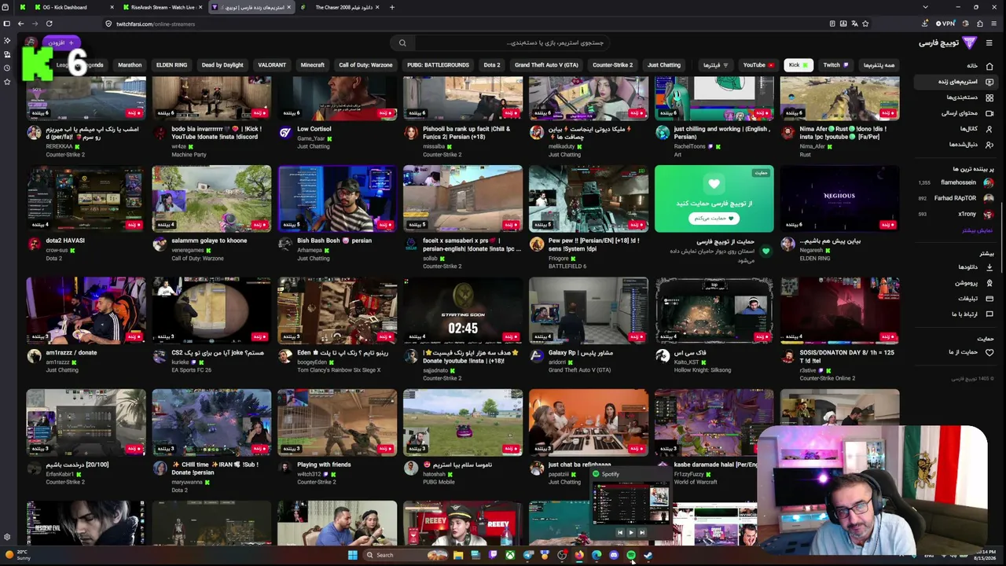Select the Minecraft category chip
The height and width of the screenshot is (566, 1006).
tap(312, 65)
